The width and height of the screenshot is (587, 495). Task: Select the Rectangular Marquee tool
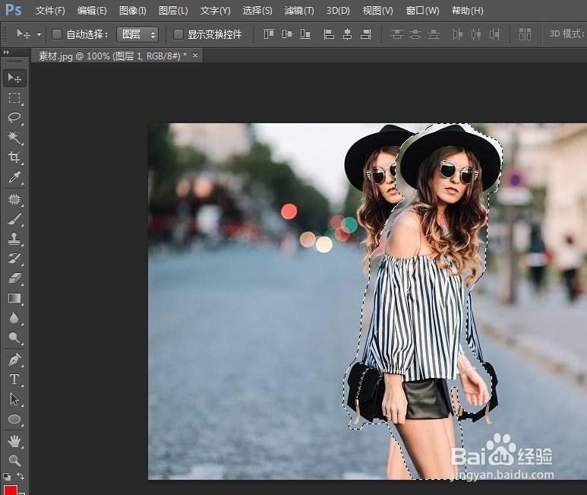pyautogui.click(x=14, y=98)
